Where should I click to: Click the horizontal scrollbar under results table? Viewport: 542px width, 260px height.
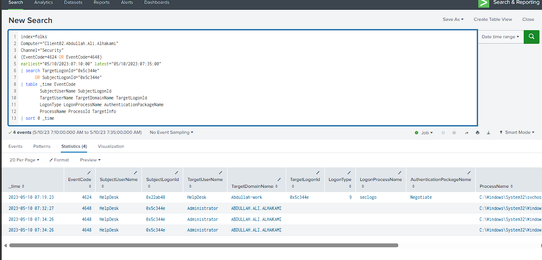point(204,245)
